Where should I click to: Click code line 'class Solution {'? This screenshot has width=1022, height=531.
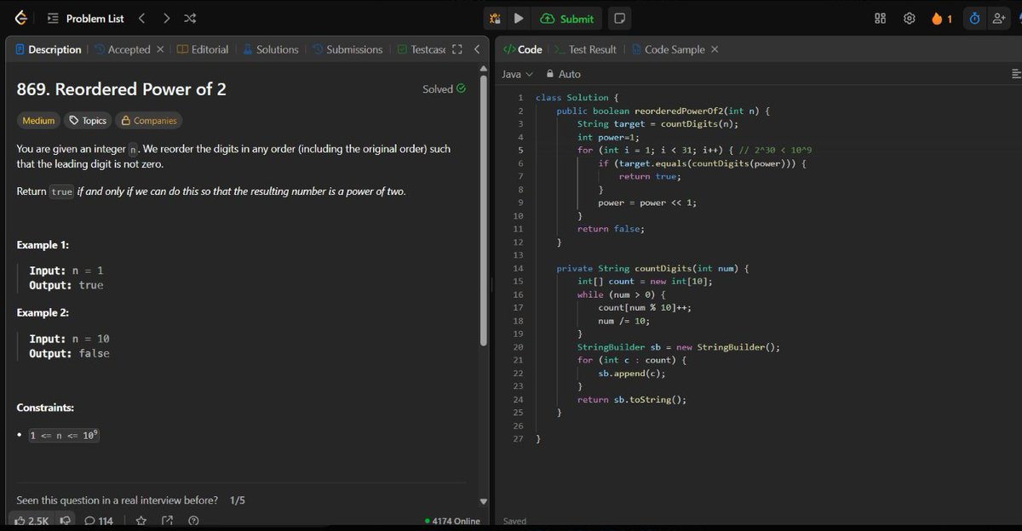tap(577, 98)
